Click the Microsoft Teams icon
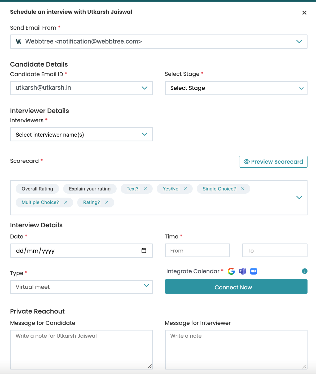Image resolution: width=316 pixels, height=374 pixels. point(242,271)
